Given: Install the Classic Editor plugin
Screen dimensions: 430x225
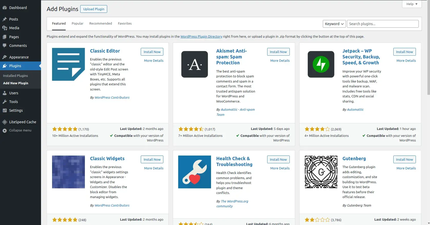Looking at the screenshot, I should click(x=152, y=52).
